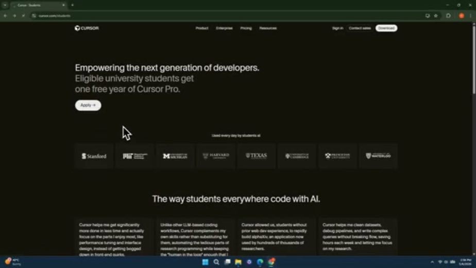
Task: Click the heading 'The way students everywhere code with AI.'
Action: [x=236, y=199]
